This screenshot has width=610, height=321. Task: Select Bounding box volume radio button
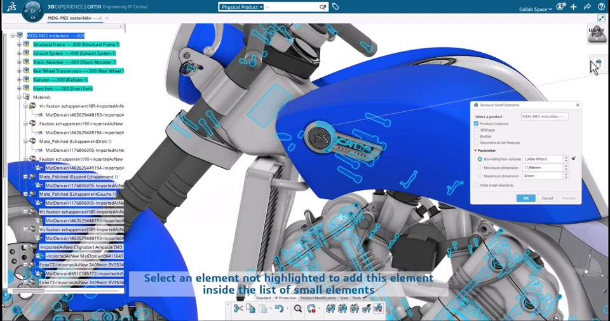[480, 159]
